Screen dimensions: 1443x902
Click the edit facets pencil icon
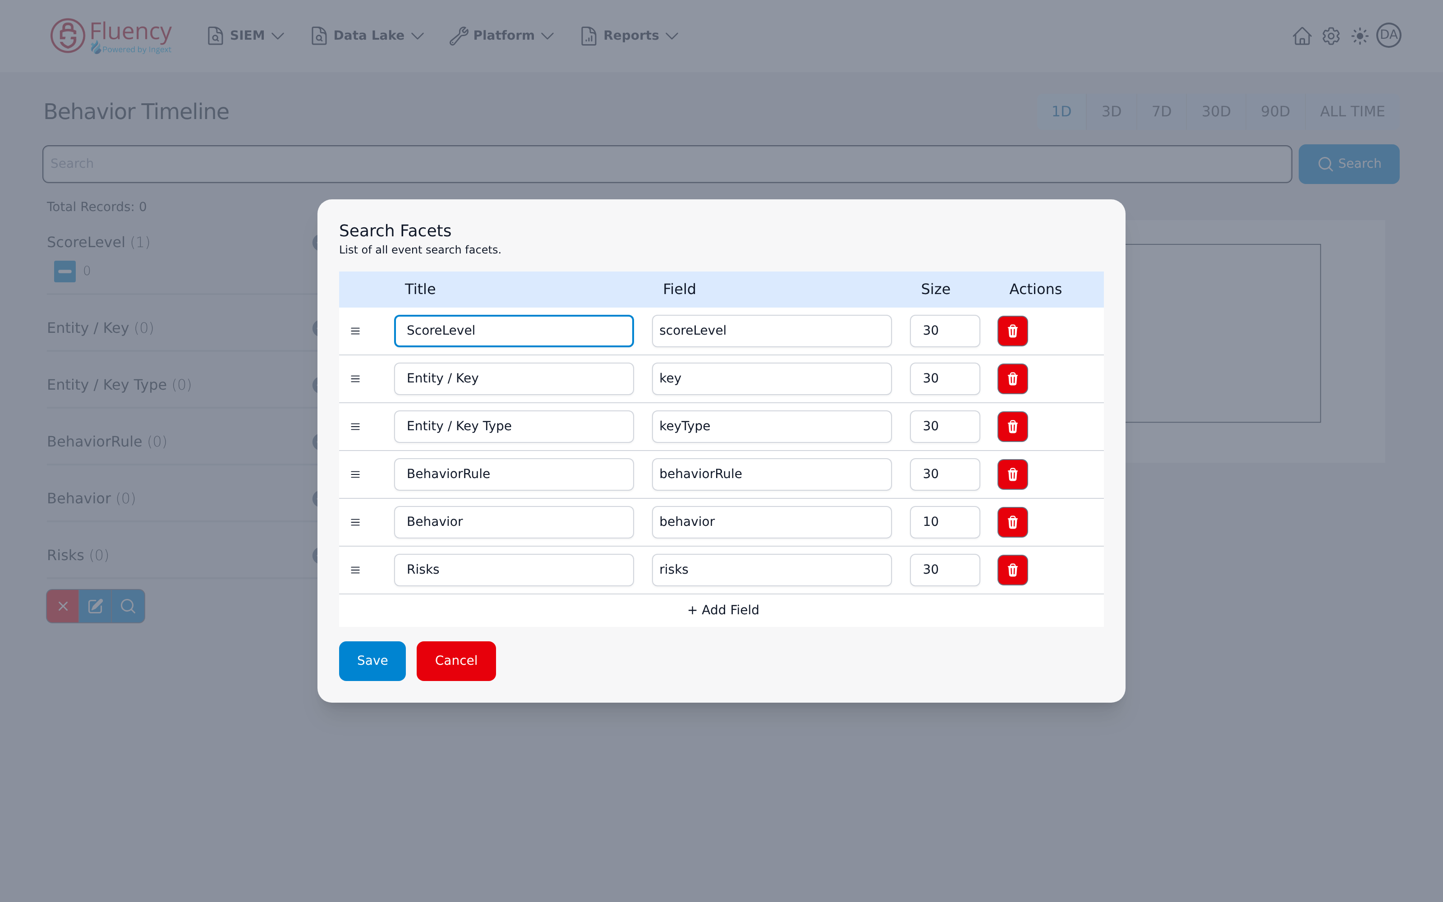point(96,606)
